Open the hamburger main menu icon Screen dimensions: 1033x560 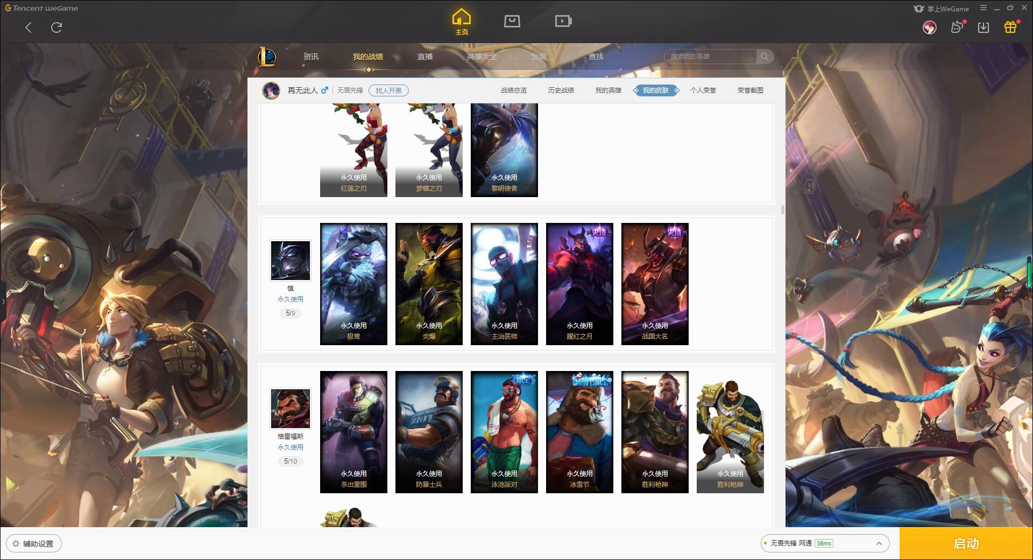984,8
